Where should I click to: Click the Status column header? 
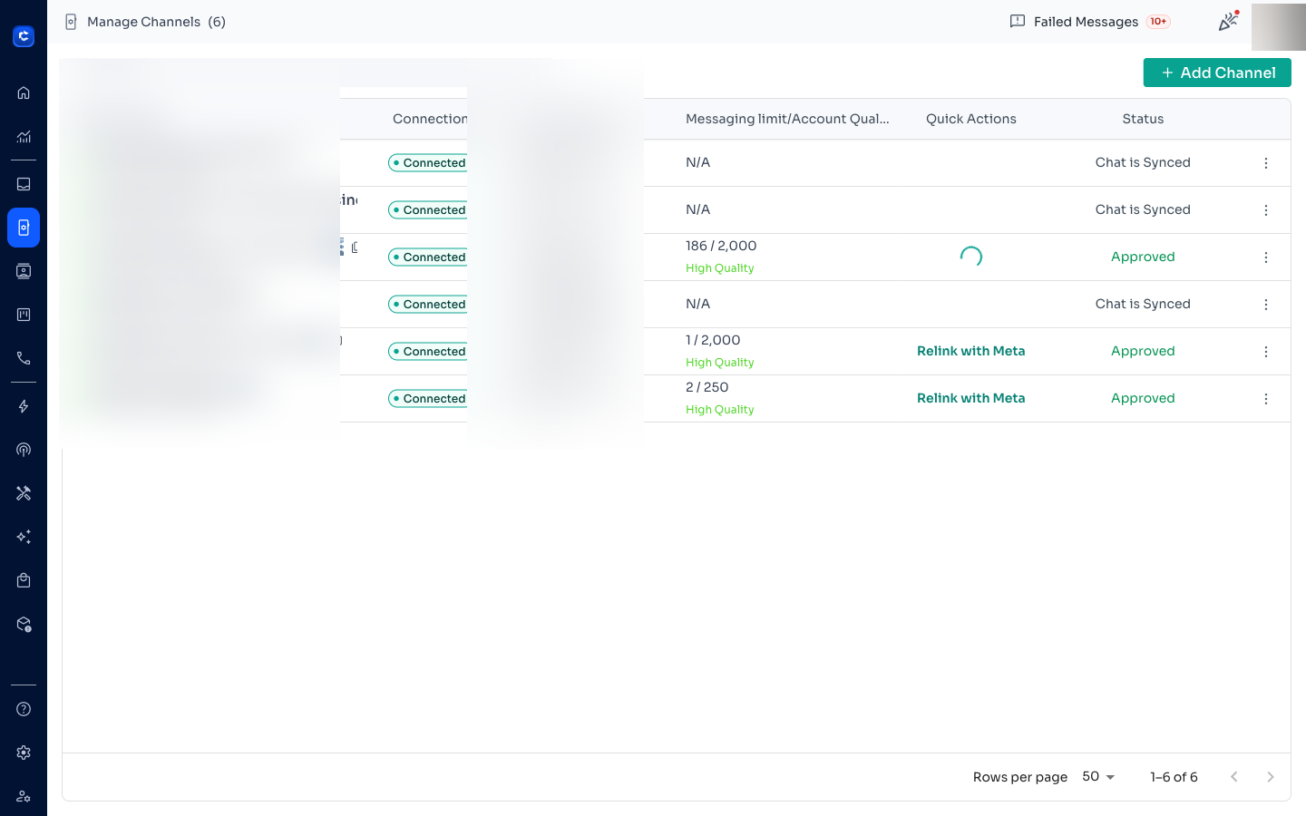[x=1143, y=119]
